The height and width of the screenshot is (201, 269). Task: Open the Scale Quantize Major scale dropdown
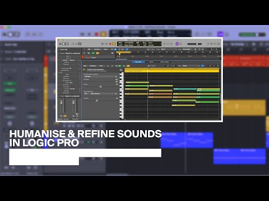pyautogui.click(x=102, y=94)
